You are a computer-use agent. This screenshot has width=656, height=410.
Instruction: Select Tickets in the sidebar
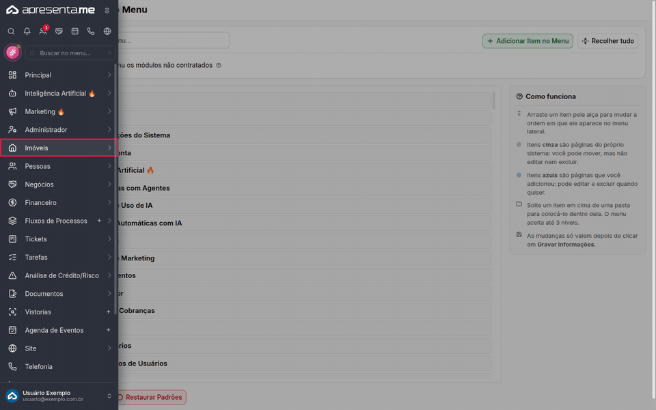point(57,239)
